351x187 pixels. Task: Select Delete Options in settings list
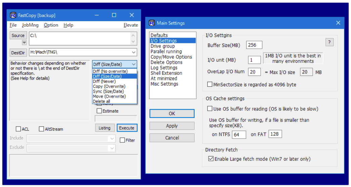click(173, 62)
